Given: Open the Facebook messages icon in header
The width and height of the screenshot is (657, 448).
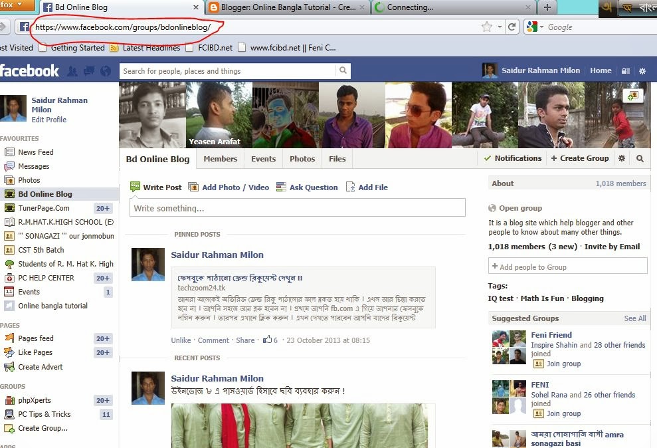Looking at the screenshot, I should 89,71.
